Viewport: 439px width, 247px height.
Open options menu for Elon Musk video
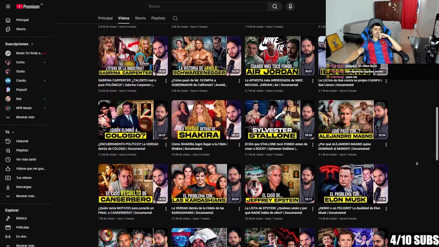coord(386,209)
